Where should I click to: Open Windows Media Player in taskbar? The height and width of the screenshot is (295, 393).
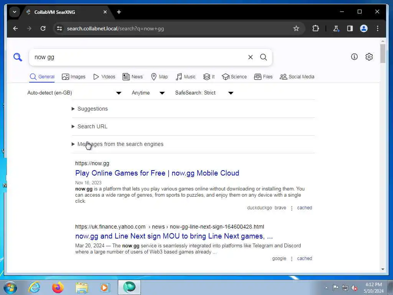pyautogui.click(x=105, y=287)
